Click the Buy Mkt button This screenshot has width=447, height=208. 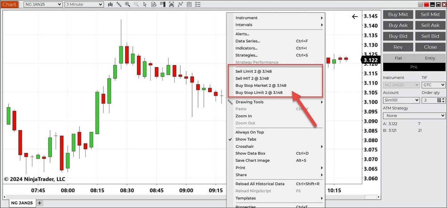(x=398, y=14)
